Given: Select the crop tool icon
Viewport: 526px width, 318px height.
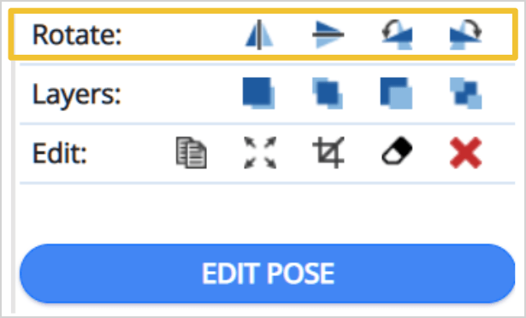Looking at the screenshot, I should [328, 153].
